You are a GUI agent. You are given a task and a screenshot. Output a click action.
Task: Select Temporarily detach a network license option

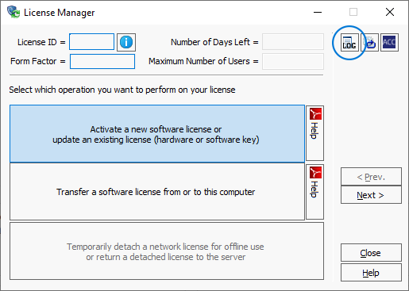[167, 251]
